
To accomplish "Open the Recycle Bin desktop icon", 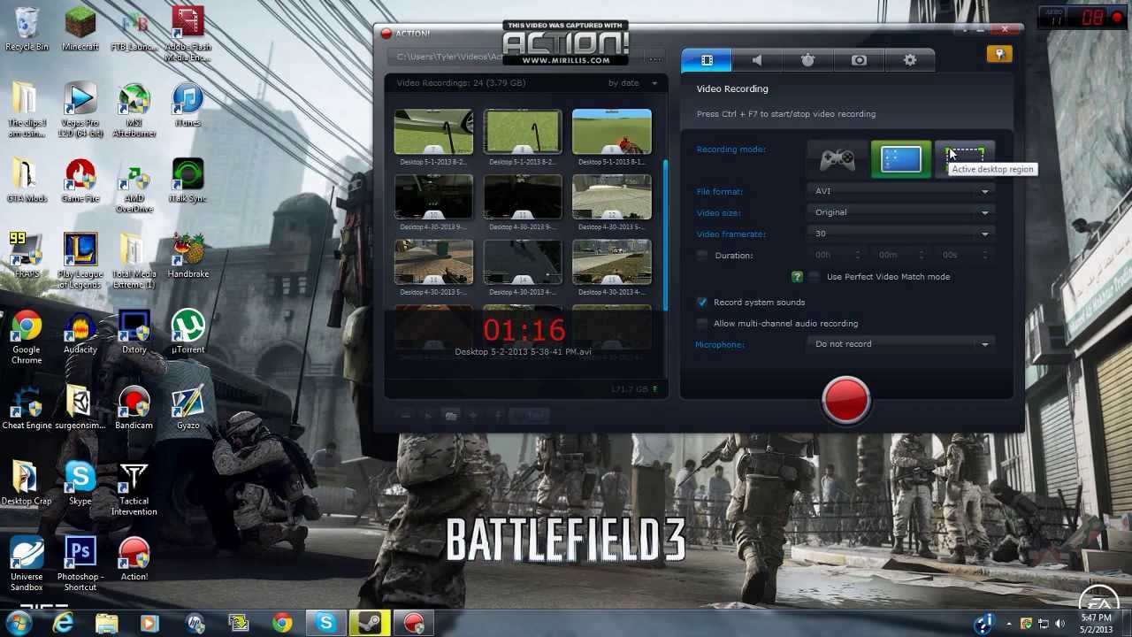I will point(27,29).
